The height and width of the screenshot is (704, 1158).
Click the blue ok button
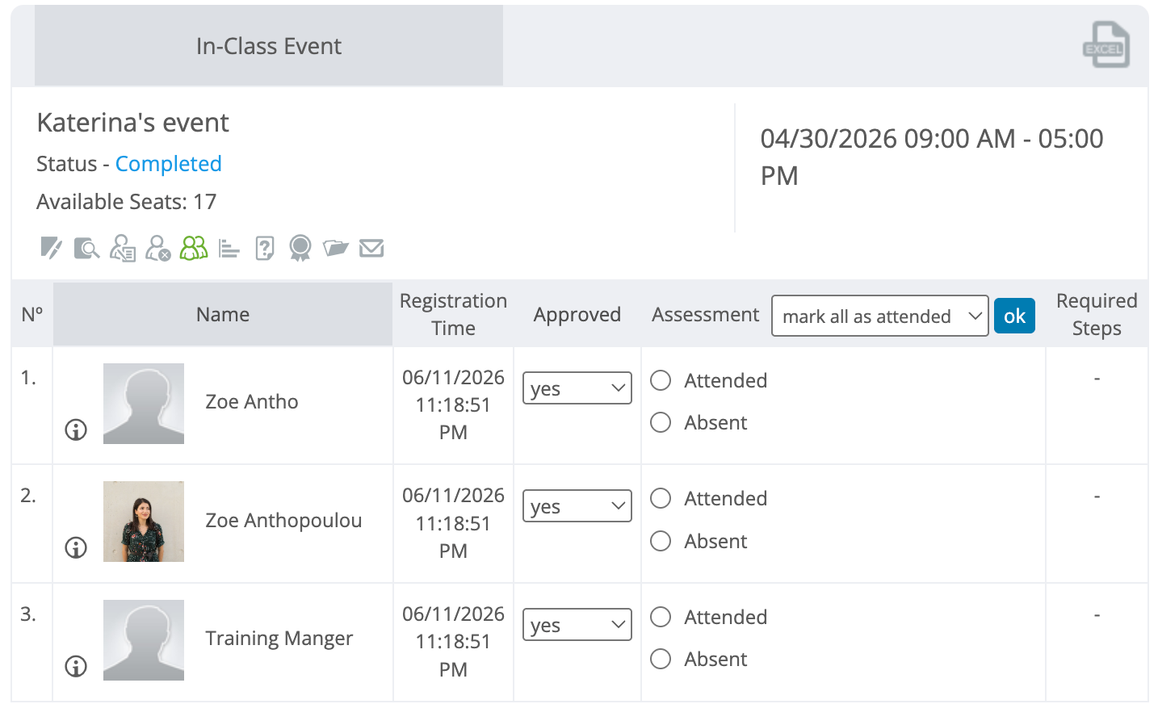click(x=1014, y=316)
